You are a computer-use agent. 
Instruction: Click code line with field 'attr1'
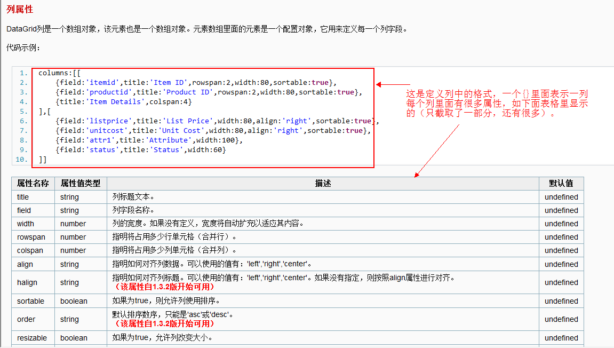click(x=149, y=140)
